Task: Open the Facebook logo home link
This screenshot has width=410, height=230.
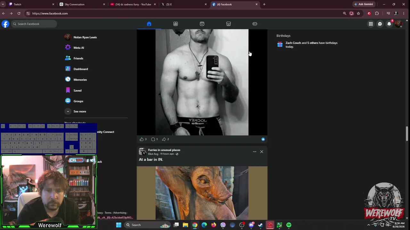Action: [5, 24]
